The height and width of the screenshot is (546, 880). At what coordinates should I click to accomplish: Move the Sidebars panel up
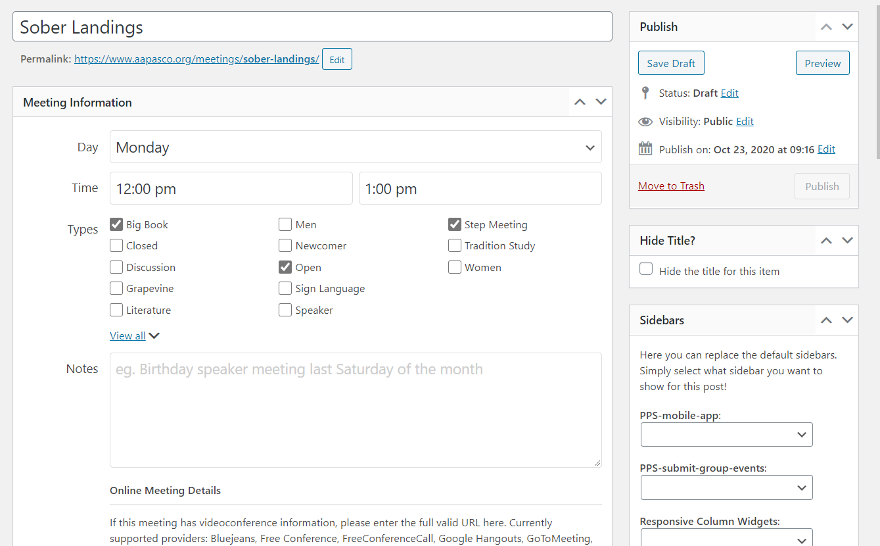point(826,320)
